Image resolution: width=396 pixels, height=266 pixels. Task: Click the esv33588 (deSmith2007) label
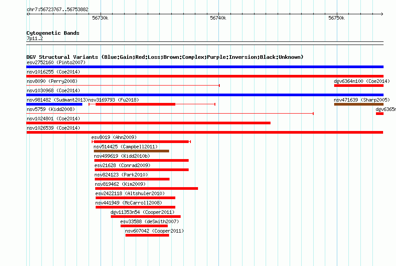pyautogui.click(x=150, y=221)
